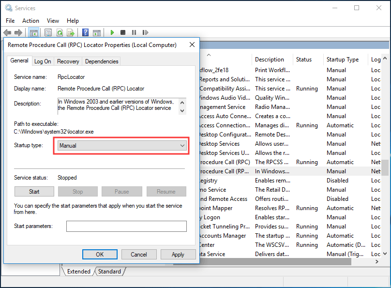Click the Restart Service toolbar icon
Viewport: 391px width, 288px height.
(145, 32)
